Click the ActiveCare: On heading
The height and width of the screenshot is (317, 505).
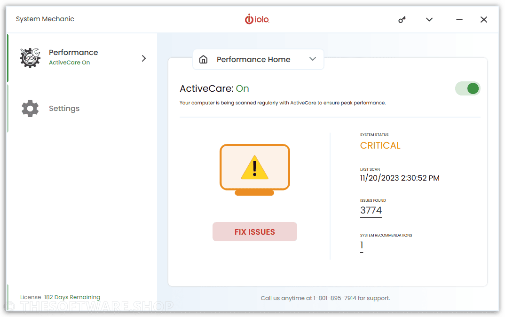pyautogui.click(x=214, y=88)
